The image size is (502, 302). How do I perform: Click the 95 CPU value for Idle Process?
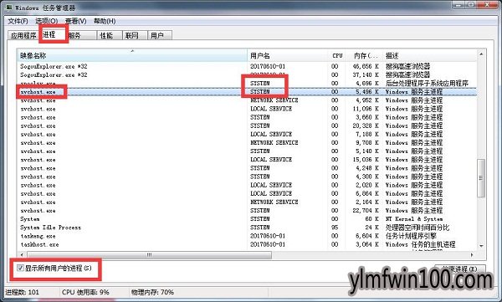(335, 228)
